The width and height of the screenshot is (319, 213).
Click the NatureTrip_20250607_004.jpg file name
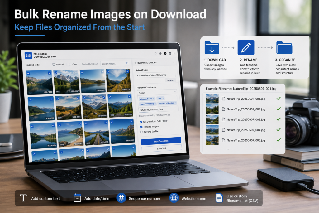(x=246, y=130)
